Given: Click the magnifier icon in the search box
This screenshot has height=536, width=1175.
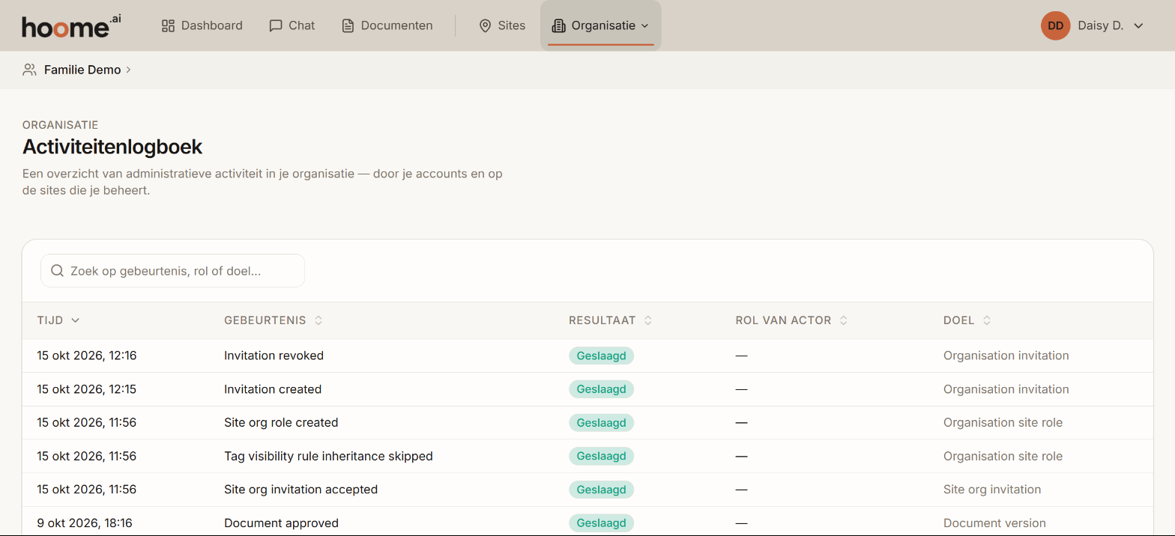Looking at the screenshot, I should click(x=57, y=271).
